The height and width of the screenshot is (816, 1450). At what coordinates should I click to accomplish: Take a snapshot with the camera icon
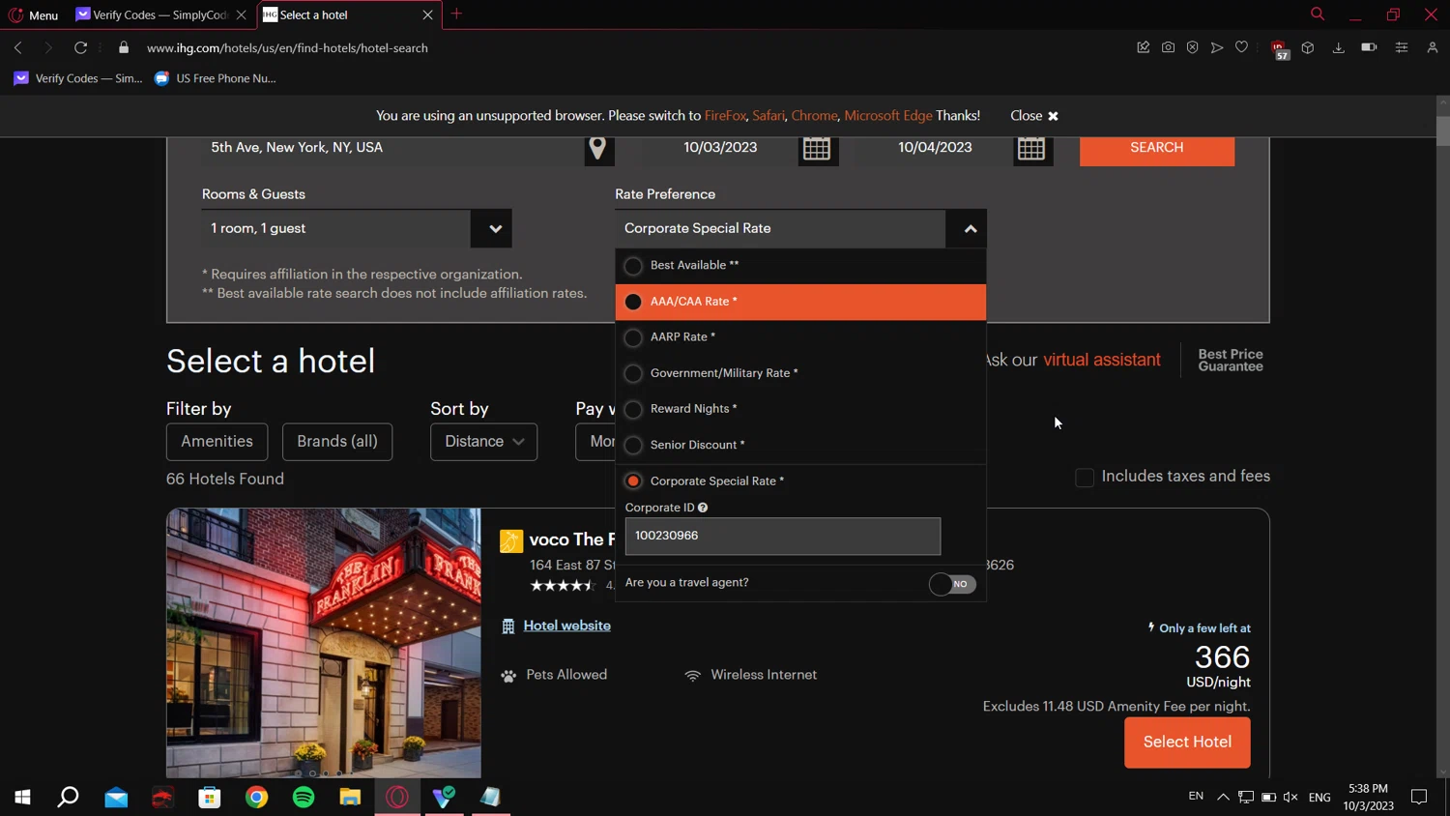pos(1168,47)
